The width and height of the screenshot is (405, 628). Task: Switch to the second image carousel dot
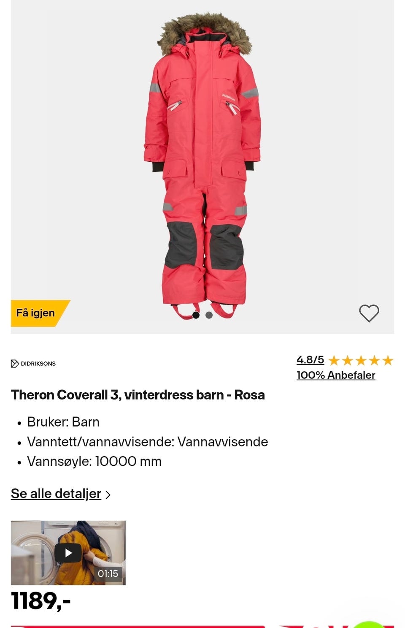tap(209, 315)
